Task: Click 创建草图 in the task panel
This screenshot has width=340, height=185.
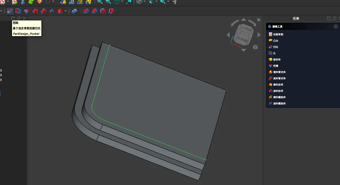Action: 278,34
